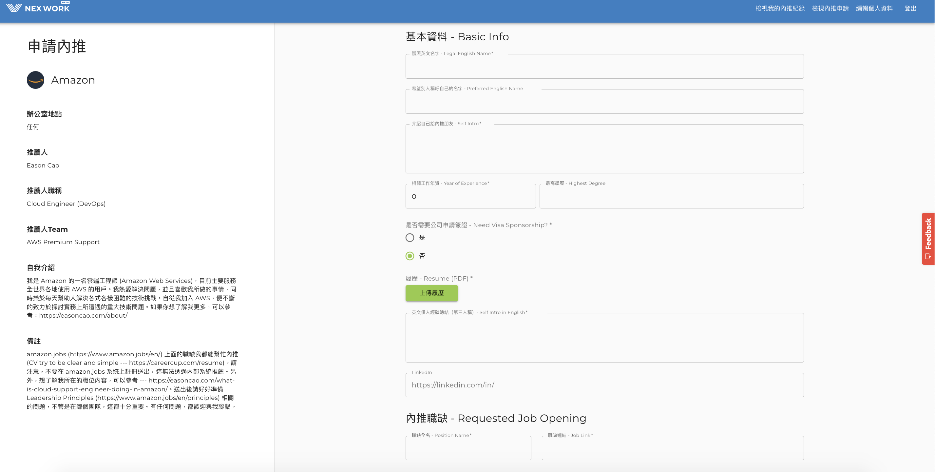Click 登出 to log out
The height and width of the screenshot is (472, 935).
[910, 8]
